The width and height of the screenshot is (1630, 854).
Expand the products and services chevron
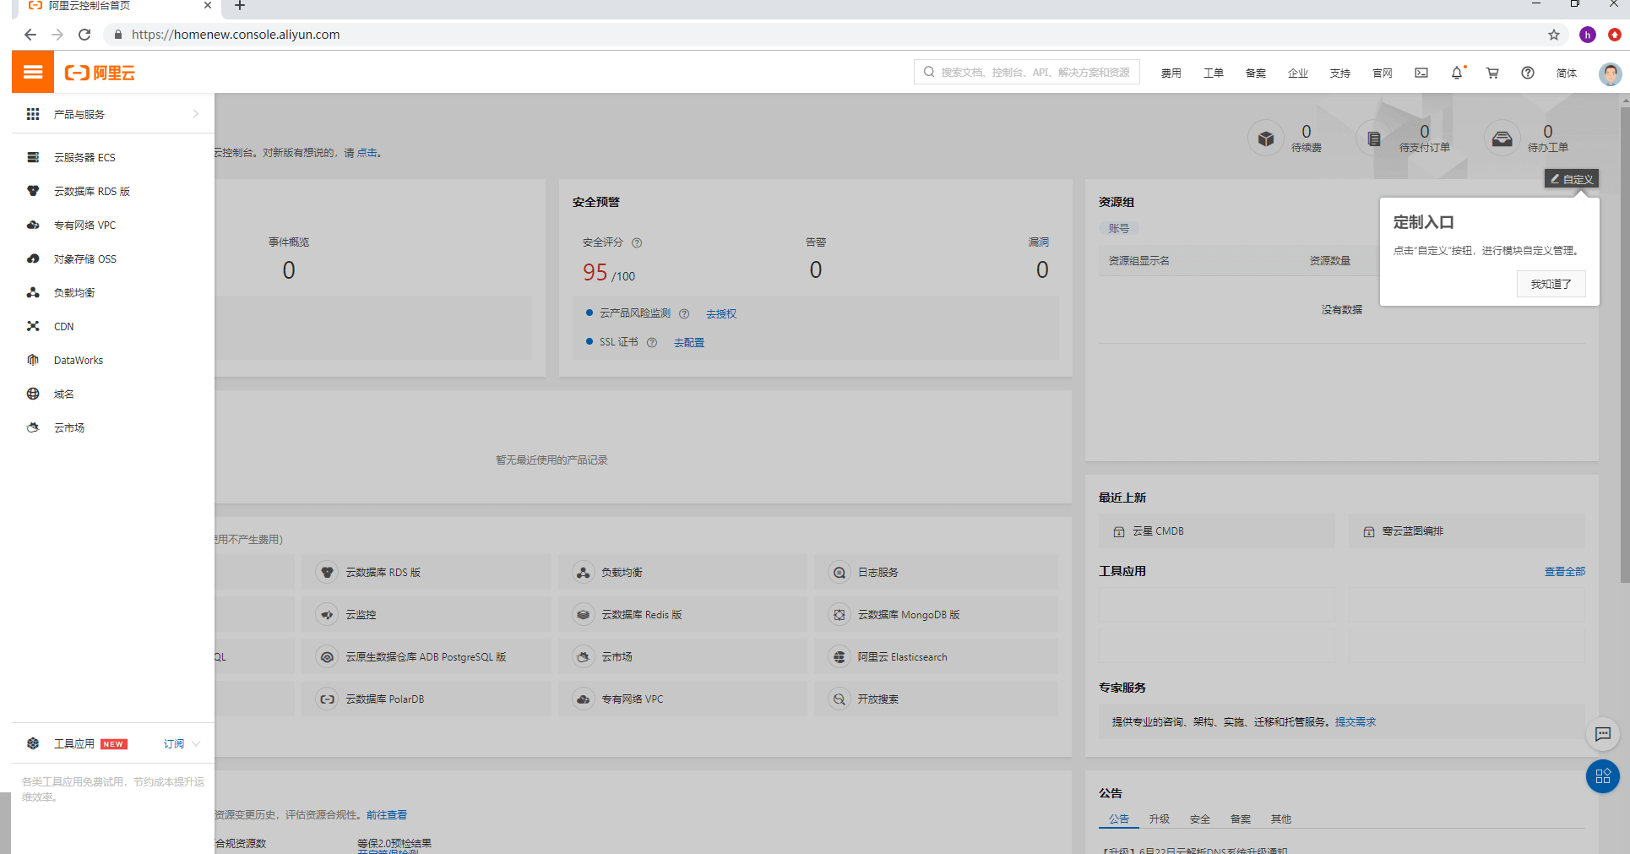tap(195, 114)
